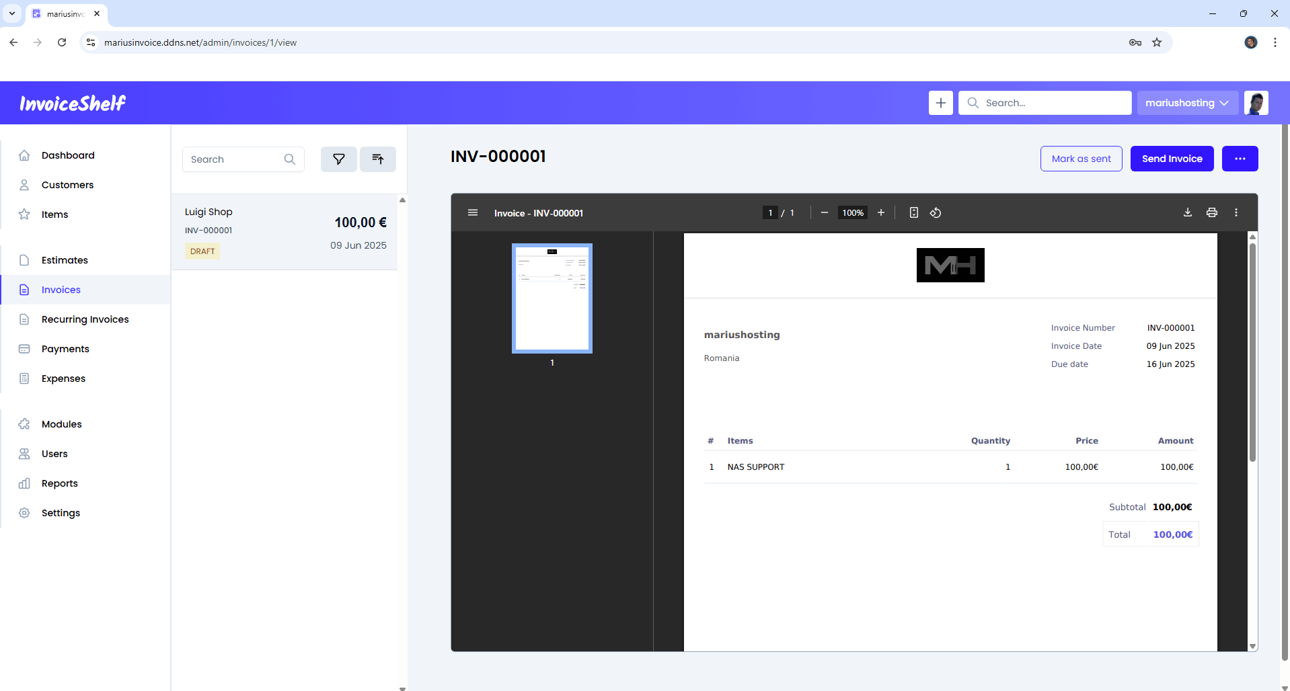Click the PDF page number field
The height and width of the screenshot is (691, 1290).
[770, 212]
